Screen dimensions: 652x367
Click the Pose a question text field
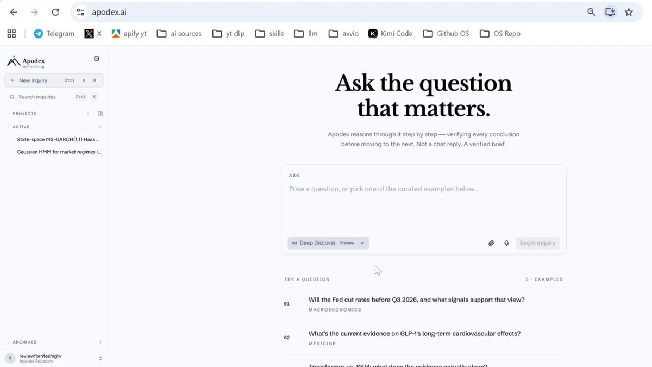424,201
